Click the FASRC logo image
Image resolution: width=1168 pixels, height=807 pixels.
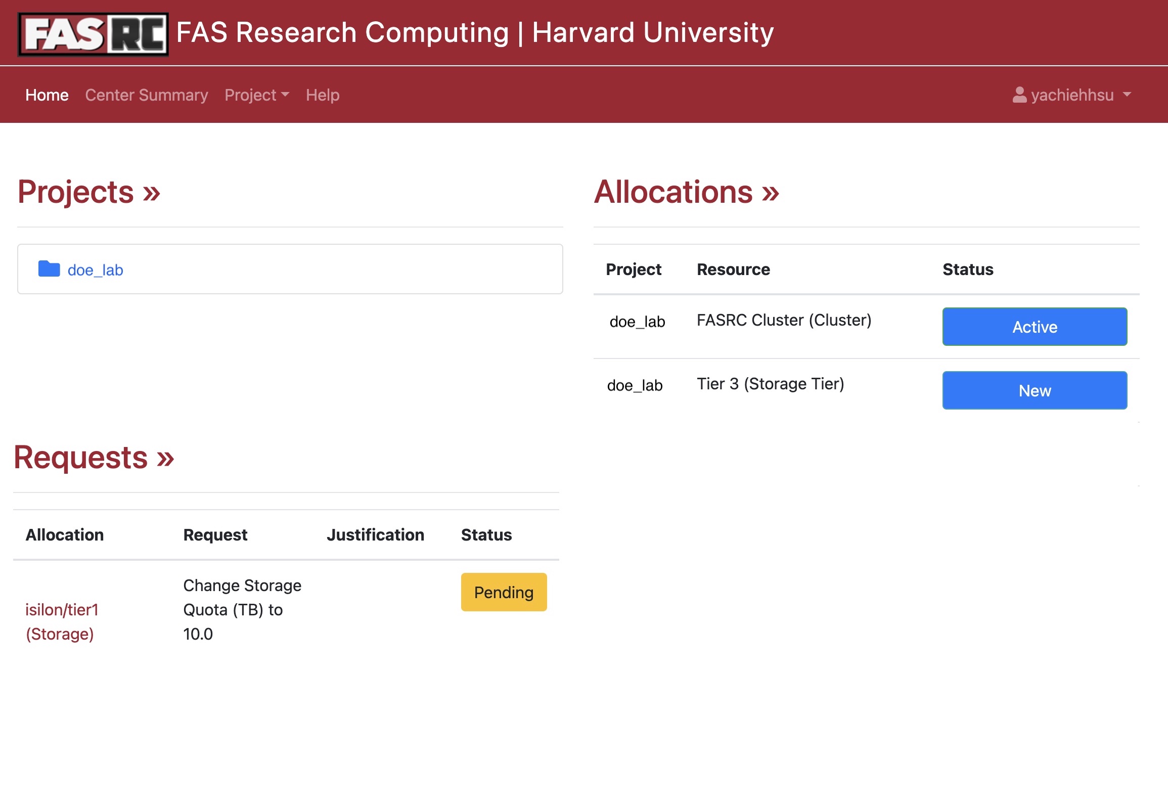[93, 34]
